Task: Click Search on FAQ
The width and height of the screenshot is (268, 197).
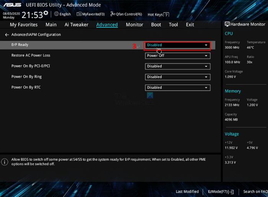Action: point(255,192)
